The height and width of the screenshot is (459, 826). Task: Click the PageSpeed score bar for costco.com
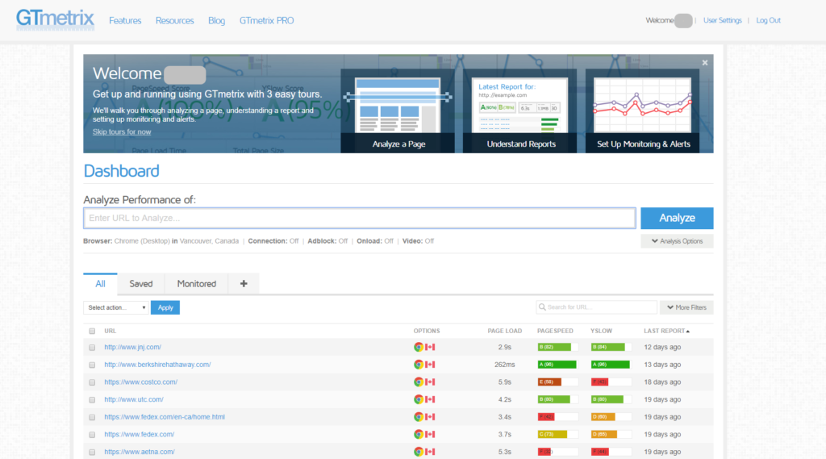click(x=557, y=382)
